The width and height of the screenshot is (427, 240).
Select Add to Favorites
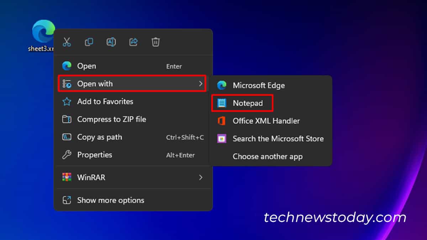(133, 102)
